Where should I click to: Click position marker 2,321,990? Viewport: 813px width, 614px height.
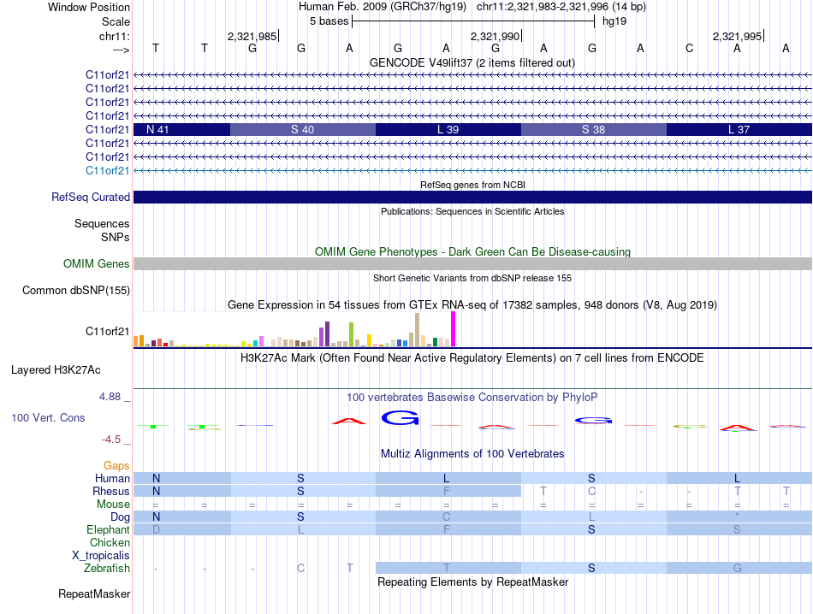pos(496,36)
